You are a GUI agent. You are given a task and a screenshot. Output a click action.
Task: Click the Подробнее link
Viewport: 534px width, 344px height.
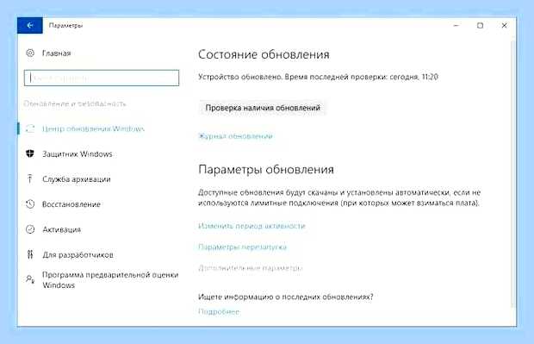pyautogui.click(x=219, y=311)
